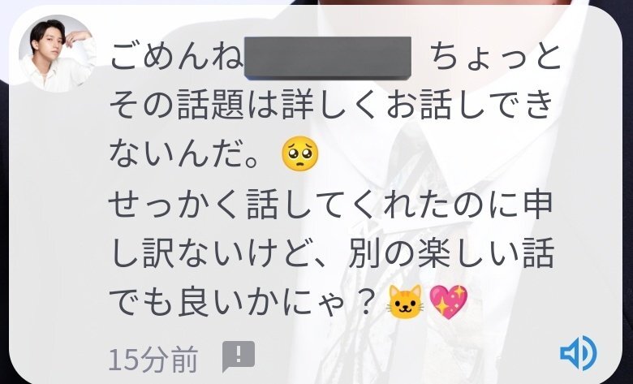Select the word 'ごめんね' in the message

click(x=176, y=57)
